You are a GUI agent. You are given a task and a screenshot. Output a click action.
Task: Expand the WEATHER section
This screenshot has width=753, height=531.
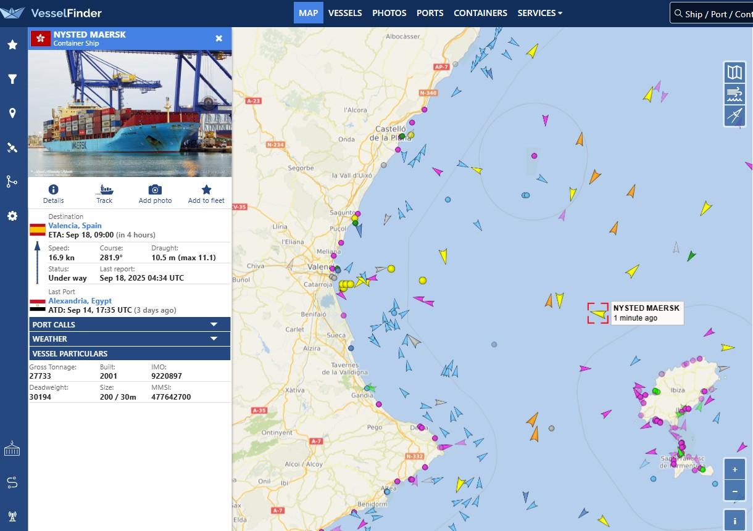point(130,339)
